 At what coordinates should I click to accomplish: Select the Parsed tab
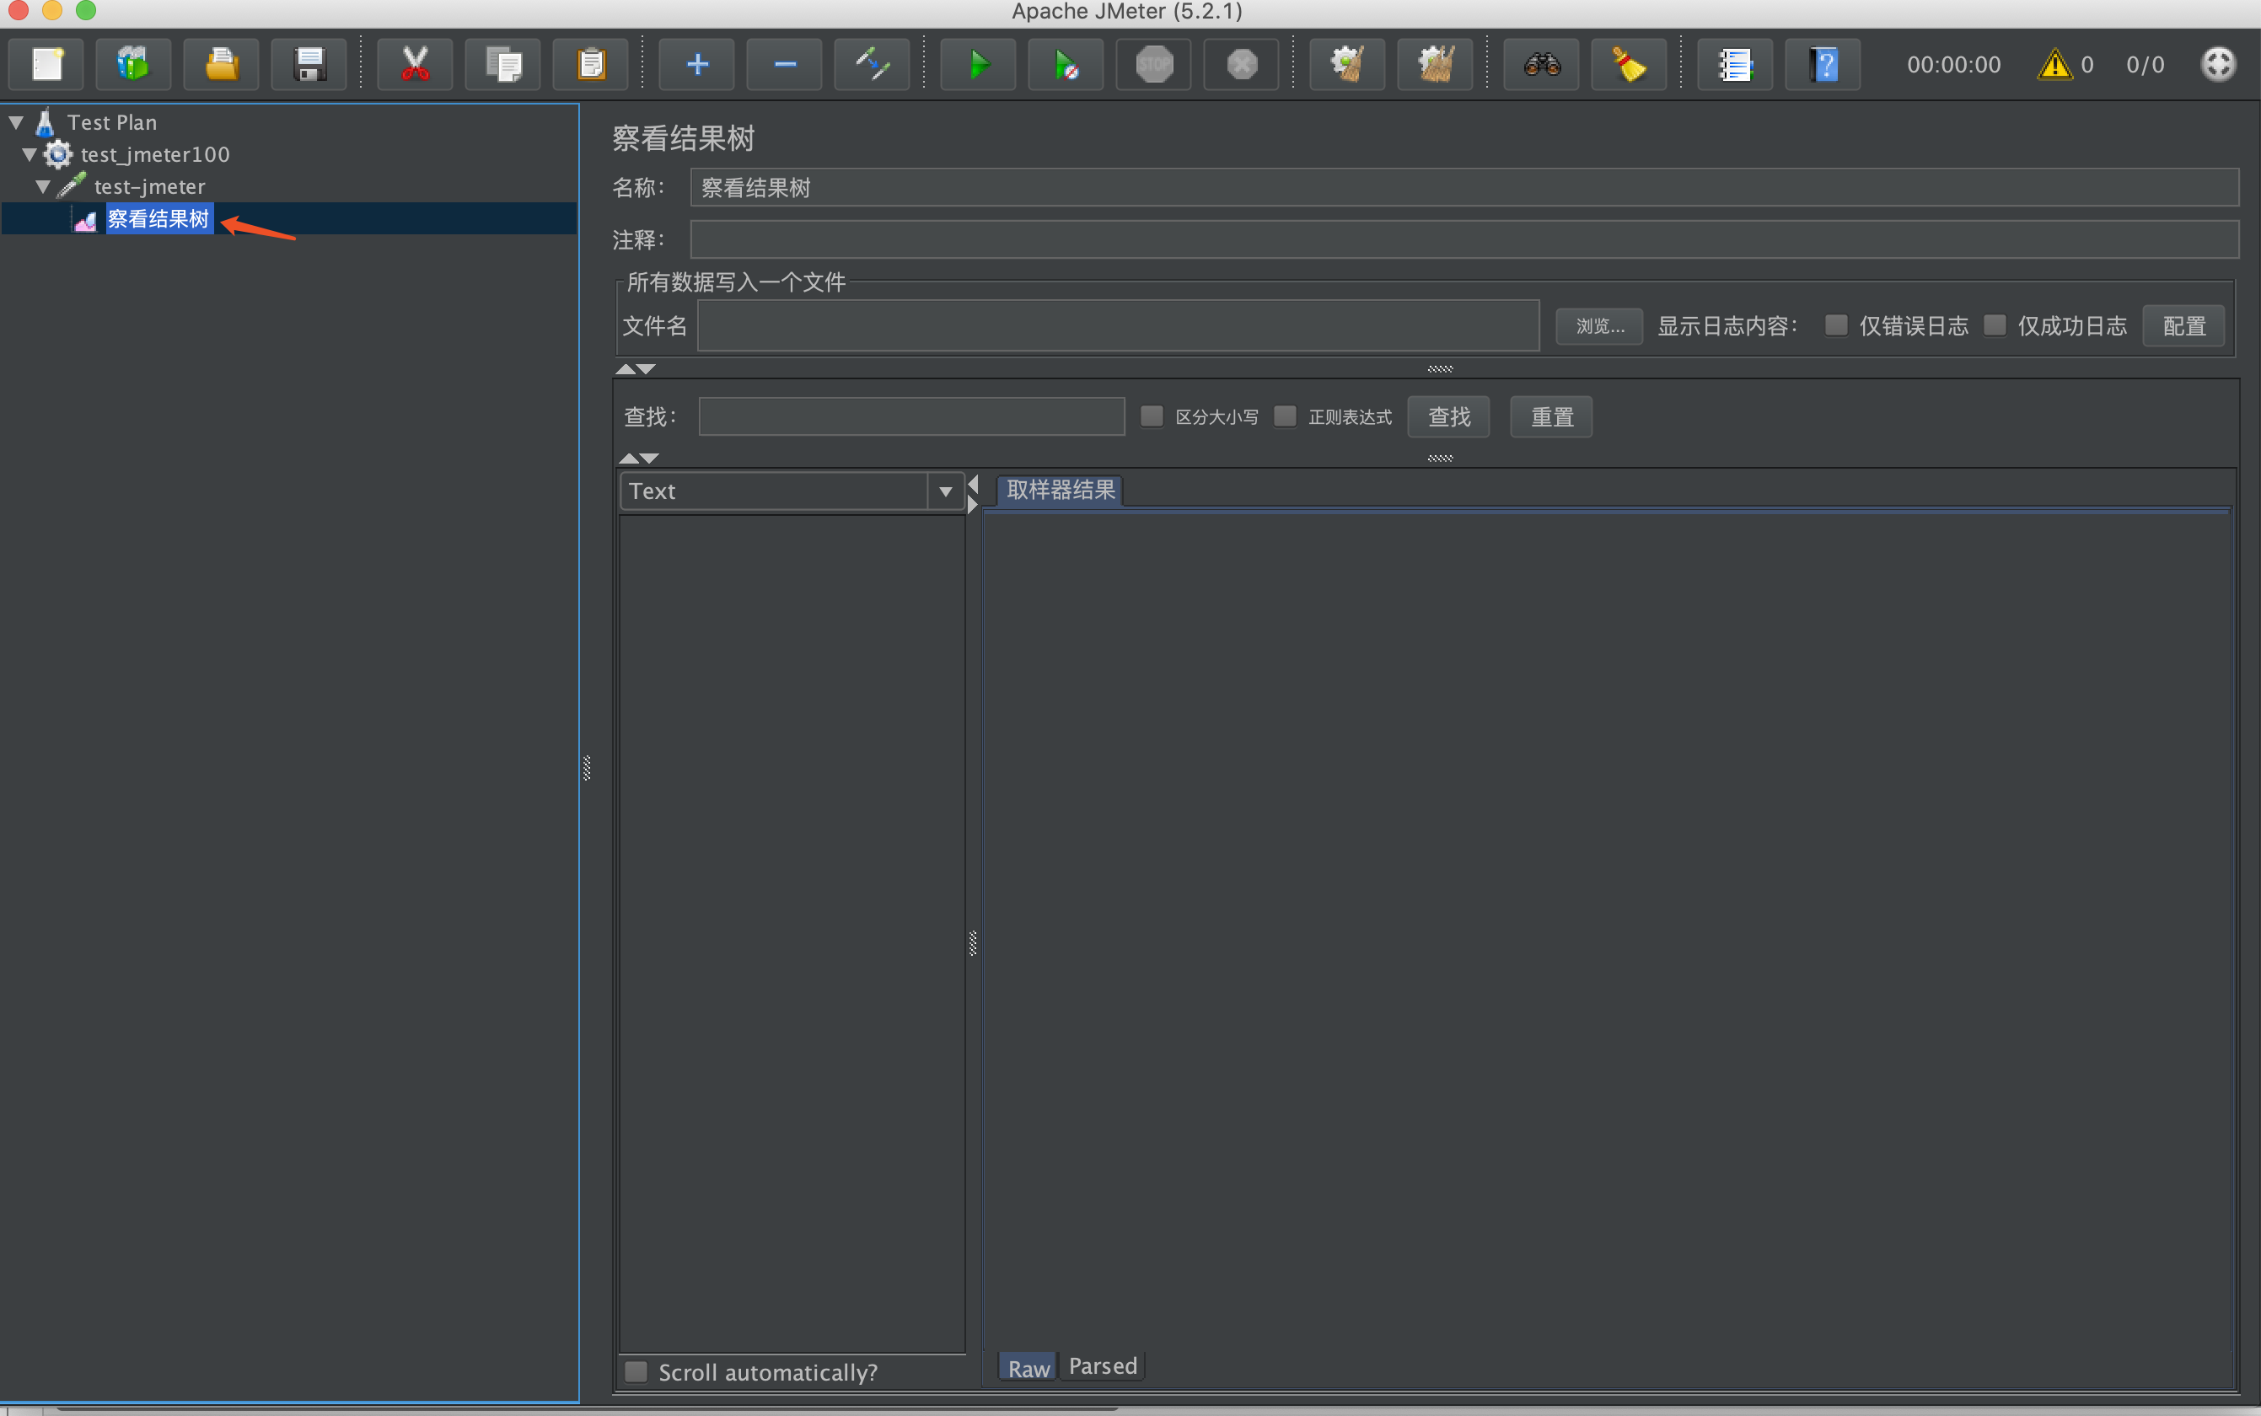point(1103,1366)
